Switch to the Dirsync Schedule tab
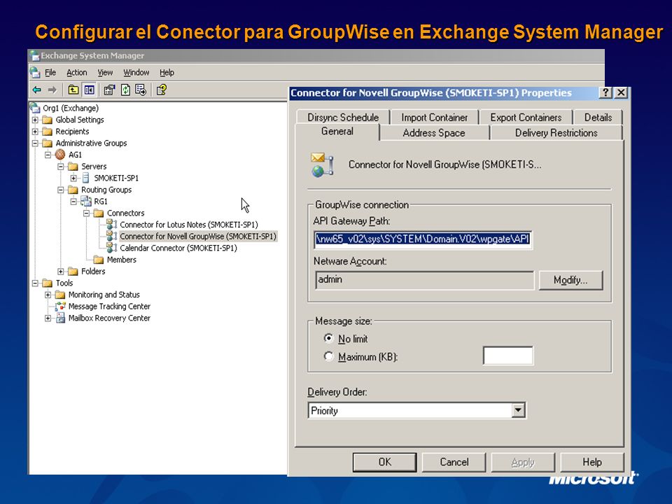672x504 pixels. 343,117
